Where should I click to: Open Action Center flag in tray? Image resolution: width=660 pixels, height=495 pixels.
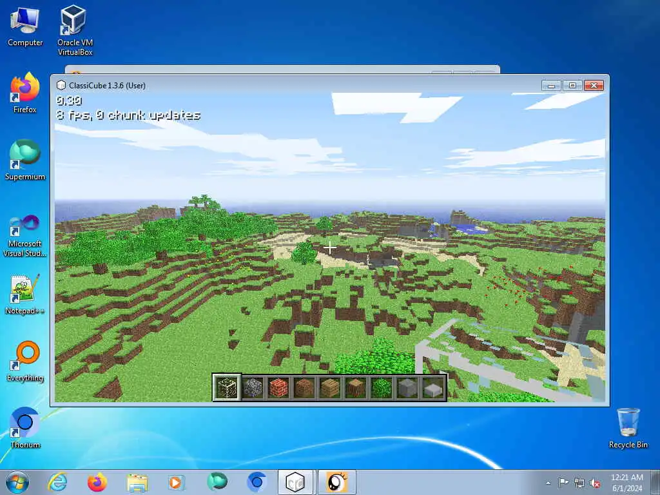pos(563,482)
